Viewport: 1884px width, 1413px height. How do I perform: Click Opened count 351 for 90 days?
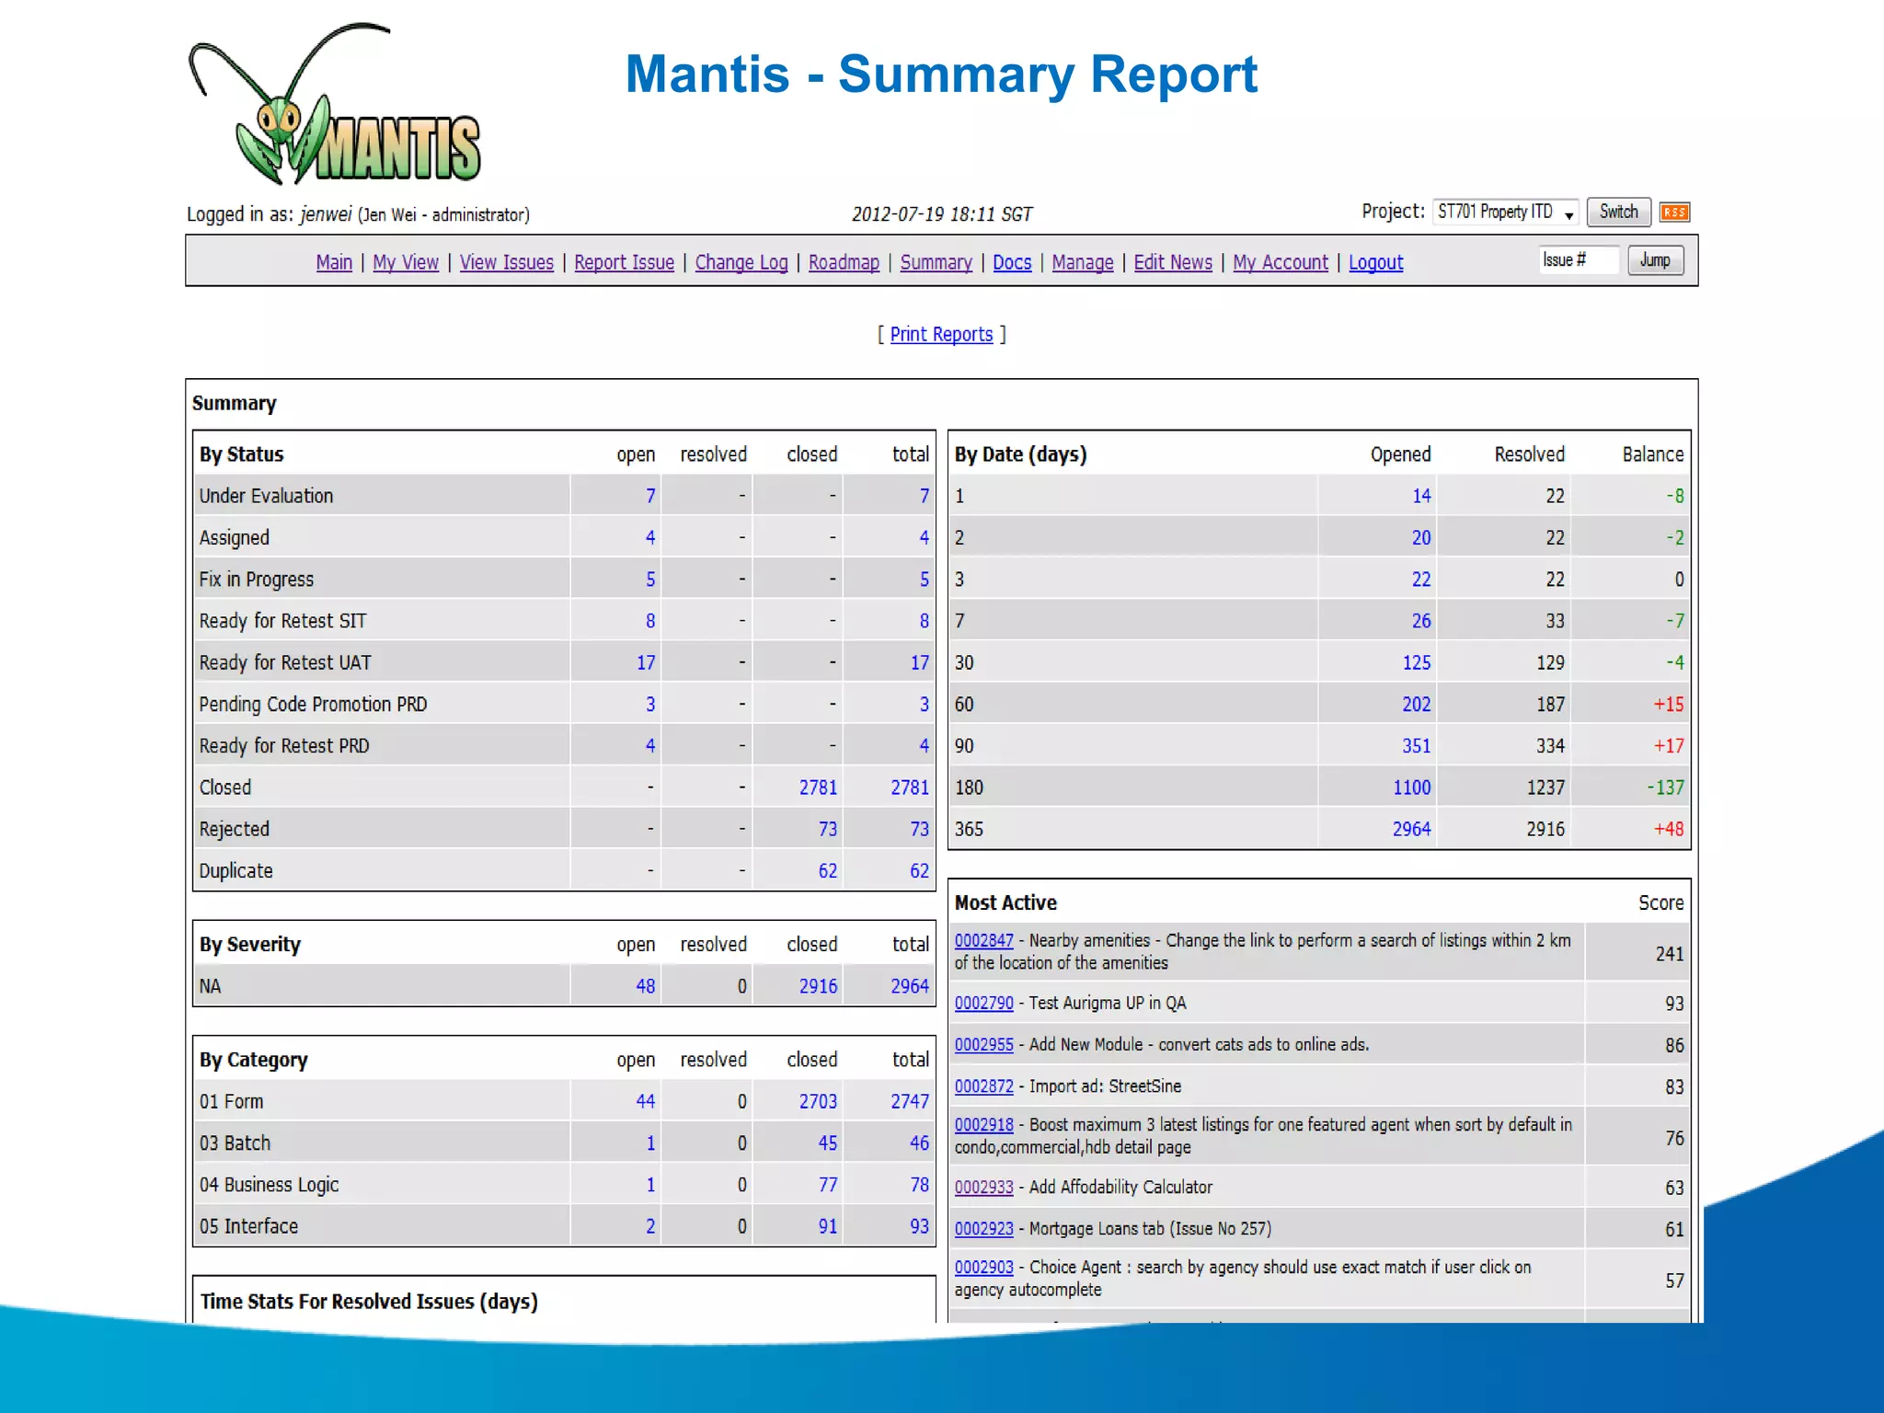[1417, 746]
